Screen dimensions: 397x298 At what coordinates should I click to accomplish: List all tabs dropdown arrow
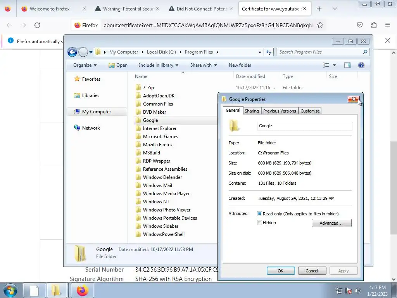(x=335, y=9)
